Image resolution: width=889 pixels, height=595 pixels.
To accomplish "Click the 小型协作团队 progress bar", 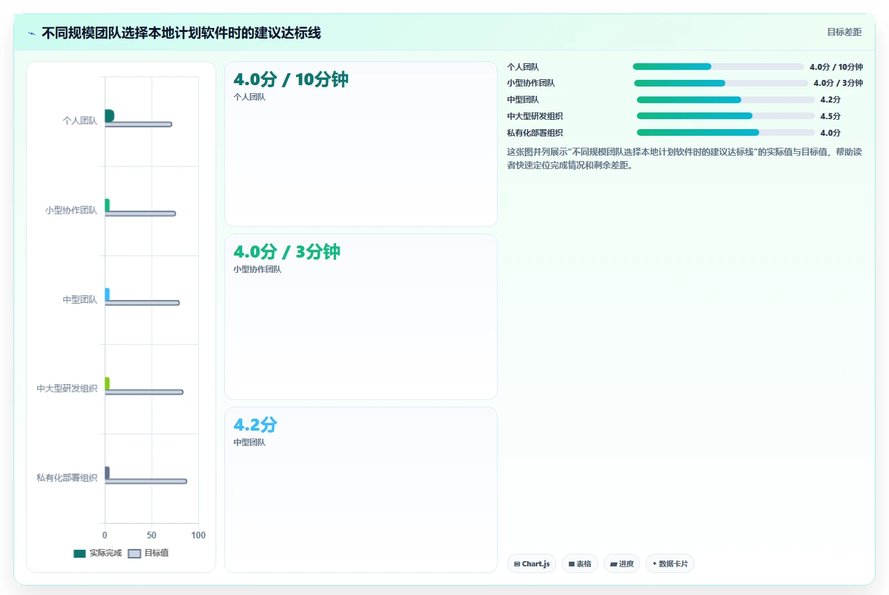I will pyautogui.click(x=721, y=83).
